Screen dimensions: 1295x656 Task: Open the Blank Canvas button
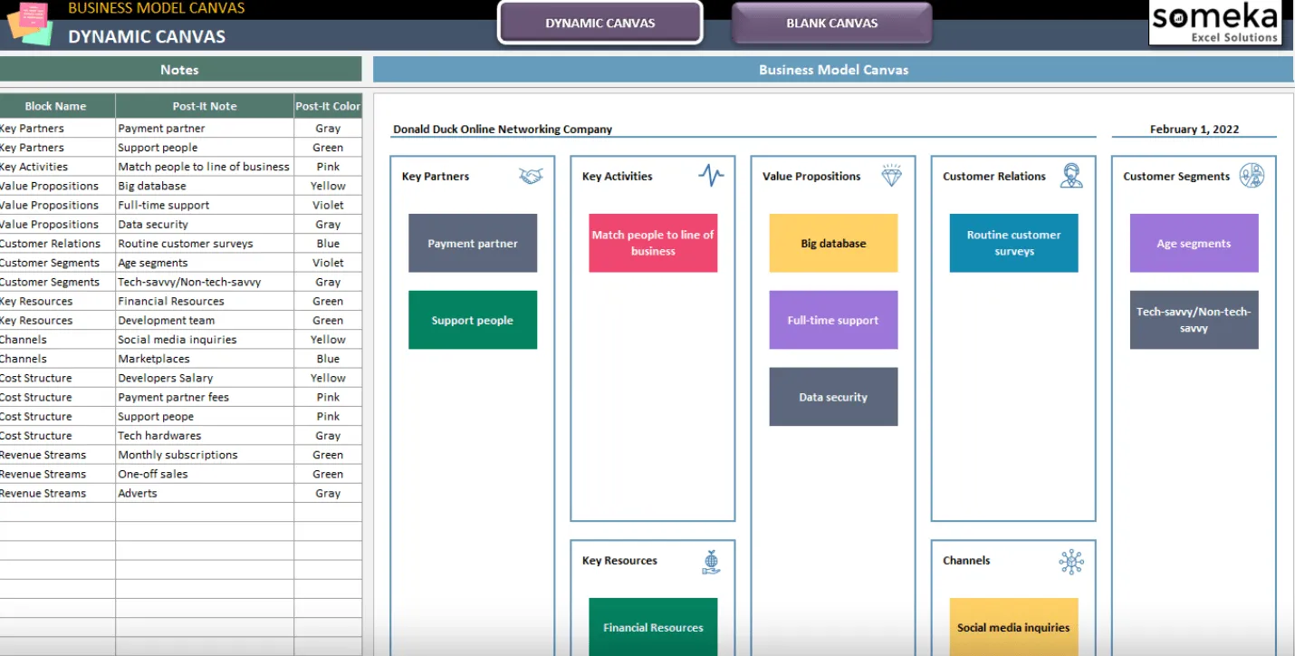pyautogui.click(x=832, y=23)
